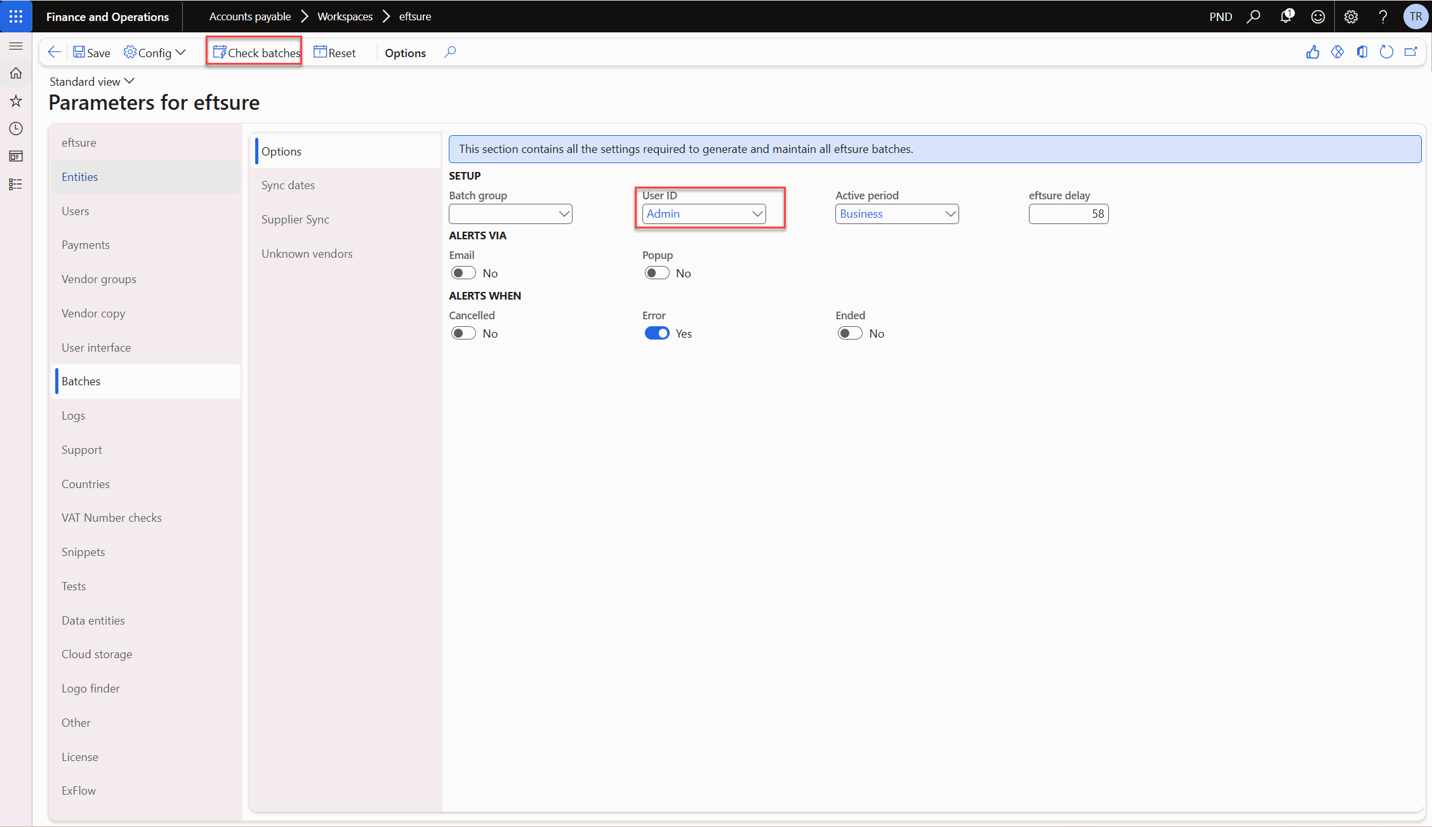The height and width of the screenshot is (827, 1432).
Task: Click the thumbs-up icon in action pane
Action: coord(1313,53)
